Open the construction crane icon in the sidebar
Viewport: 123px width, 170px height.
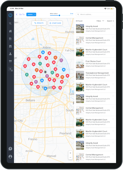pos(10,39)
